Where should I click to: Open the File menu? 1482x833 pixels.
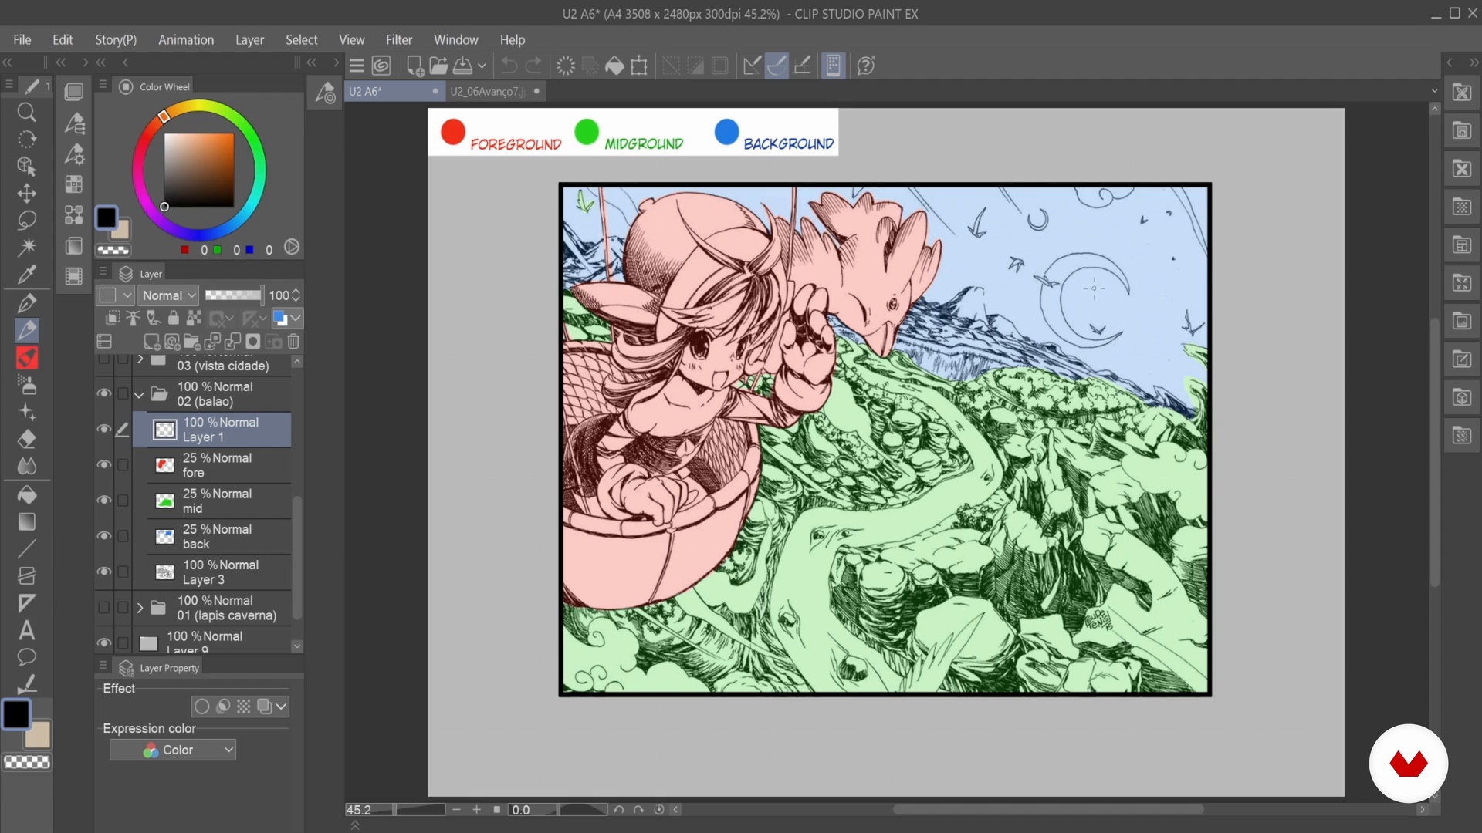(22, 39)
